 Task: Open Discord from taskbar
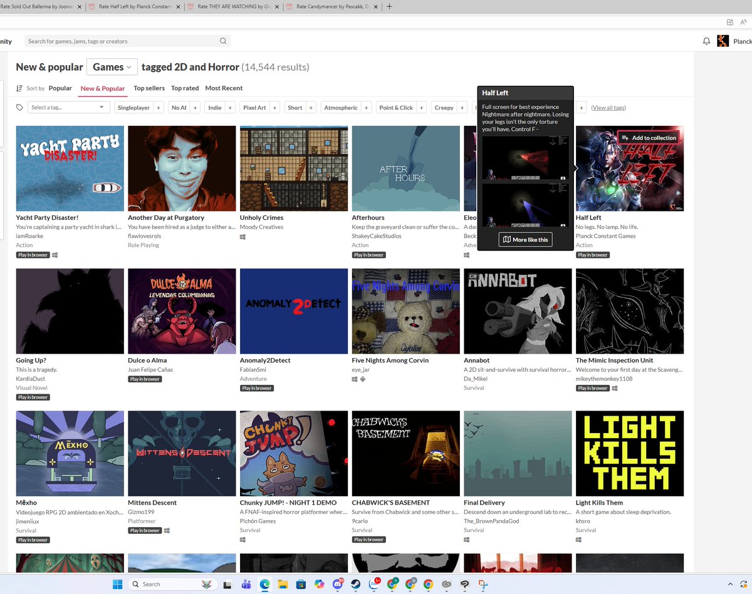pos(338,584)
